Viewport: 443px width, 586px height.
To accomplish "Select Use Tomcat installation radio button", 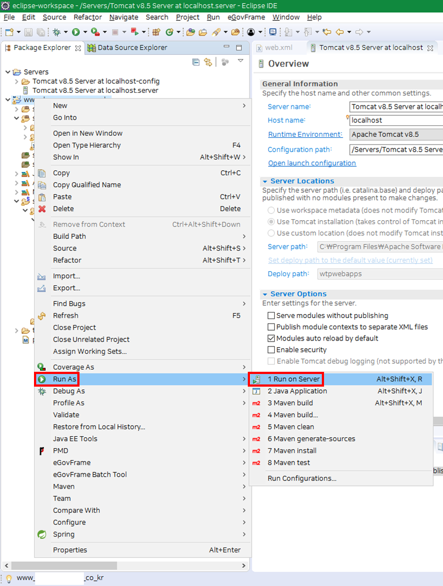I will [271, 222].
